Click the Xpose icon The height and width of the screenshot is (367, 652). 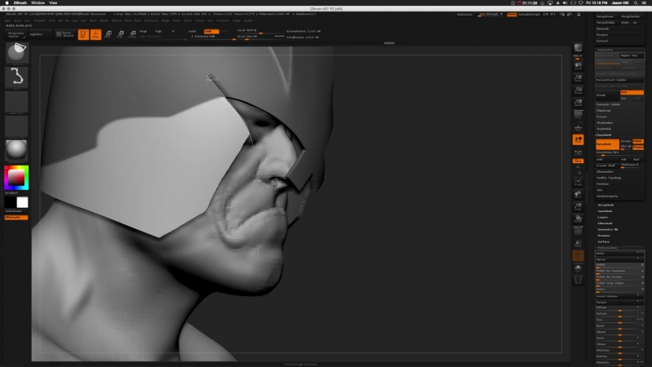[x=578, y=280]
